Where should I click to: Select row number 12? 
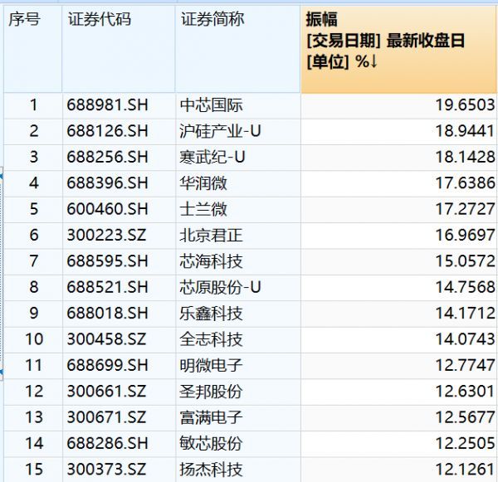tap(34, 392)
